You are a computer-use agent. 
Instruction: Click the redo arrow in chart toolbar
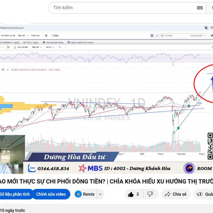(65, 47)
